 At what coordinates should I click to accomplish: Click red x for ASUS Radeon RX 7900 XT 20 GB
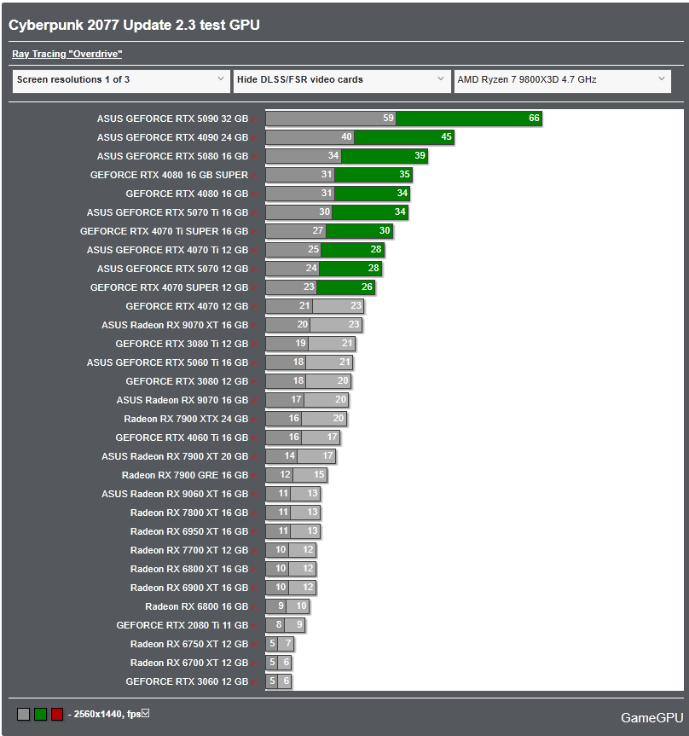(x=254, y=457)
